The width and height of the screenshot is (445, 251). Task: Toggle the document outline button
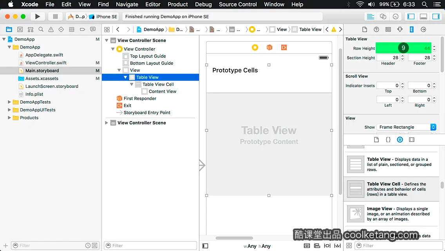[x=205, y=246]
